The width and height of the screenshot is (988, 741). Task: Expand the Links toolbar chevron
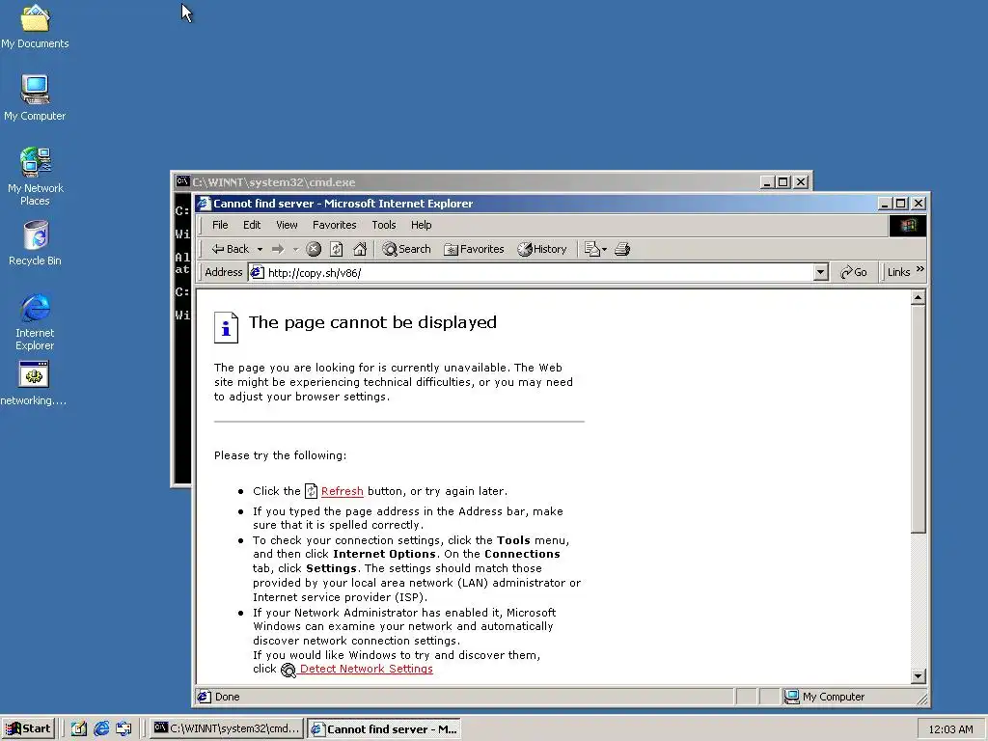point(919,270)
